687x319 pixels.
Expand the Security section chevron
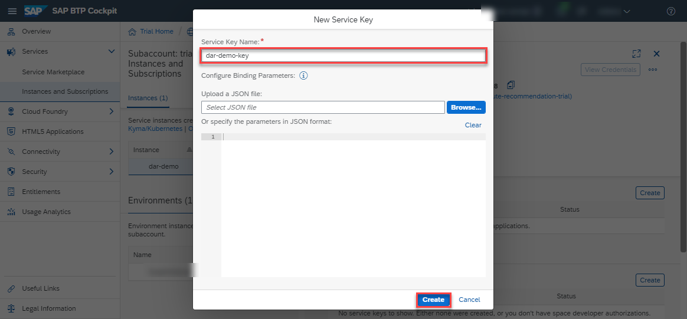(x=112, y=172)
